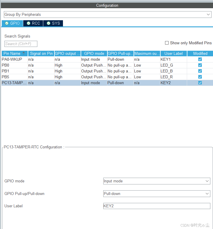Sort by Maximum output speed column header

pyautogui.click(x=147, y=53)
